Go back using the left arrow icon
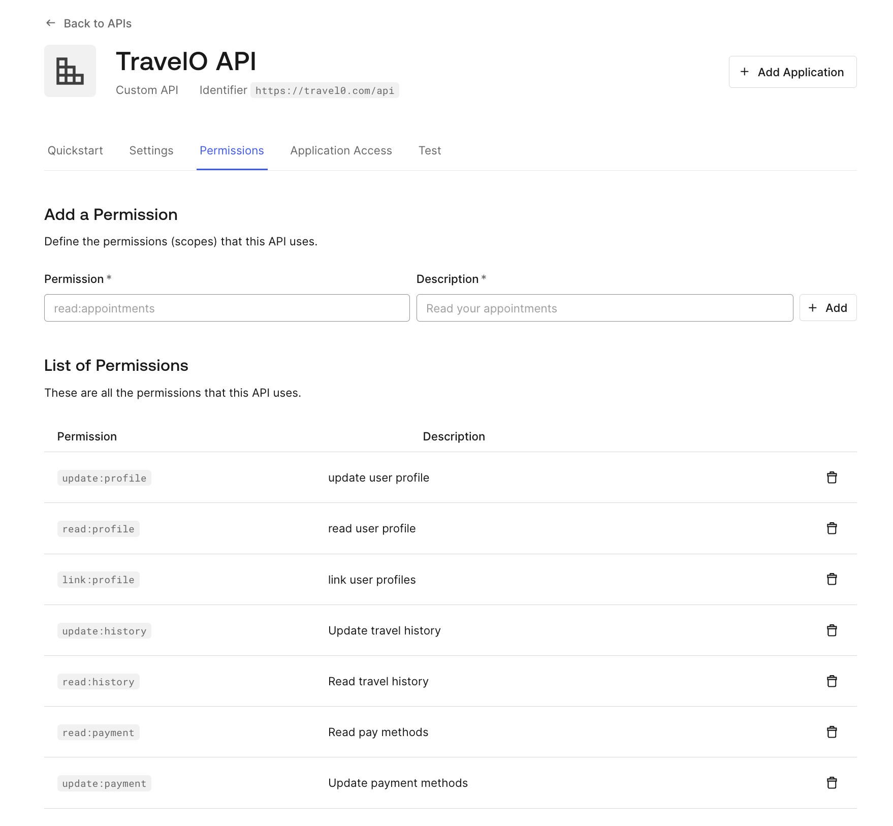This screenshot has width=893, height=826. tap(50, 23)
